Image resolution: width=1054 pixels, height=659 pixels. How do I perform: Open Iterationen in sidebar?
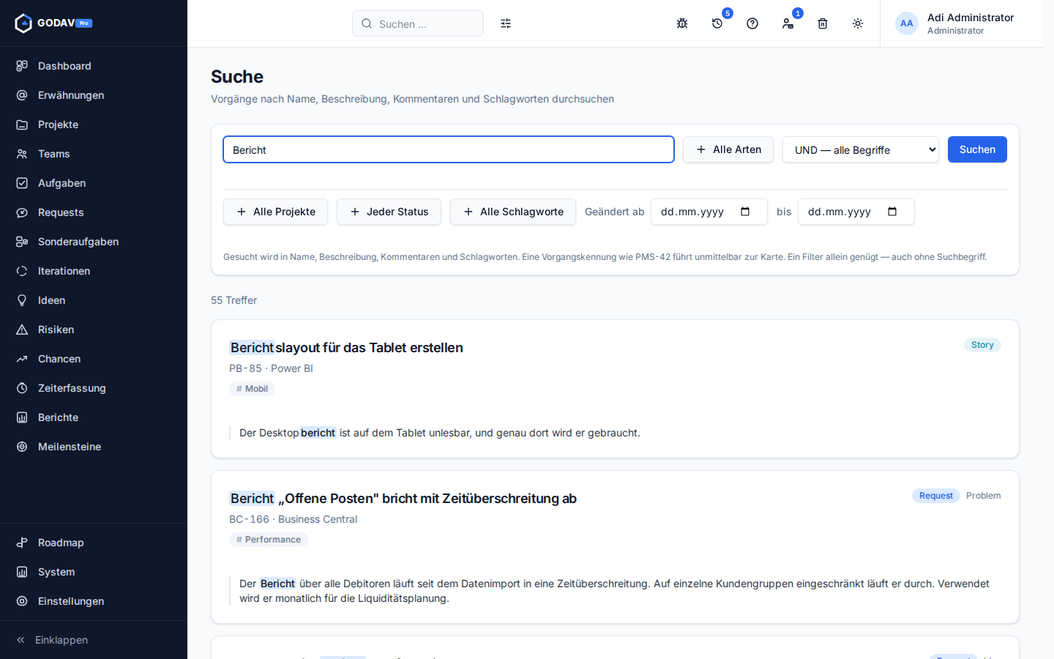(94, 271)
